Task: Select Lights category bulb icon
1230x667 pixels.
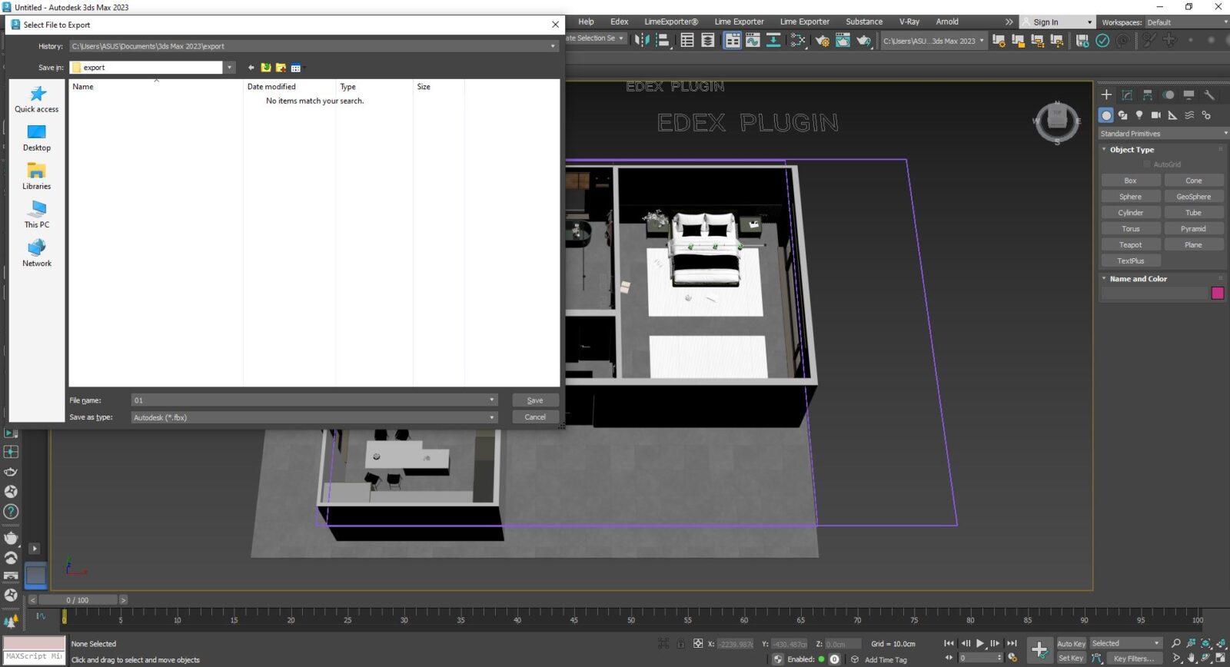Action: click(x=1139, y=115)
